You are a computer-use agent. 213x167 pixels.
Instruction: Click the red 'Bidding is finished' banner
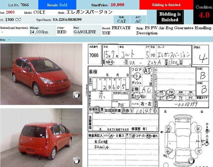point(166,5)
